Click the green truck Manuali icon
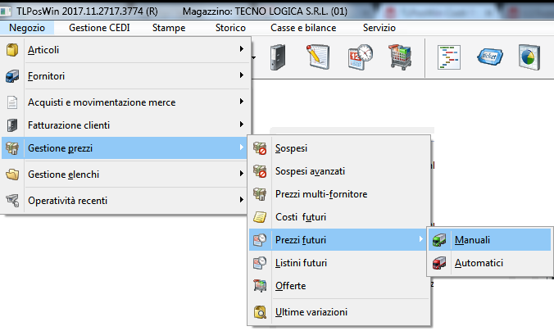Viewport: 554px width, 331px height. [x=439, y=240]
